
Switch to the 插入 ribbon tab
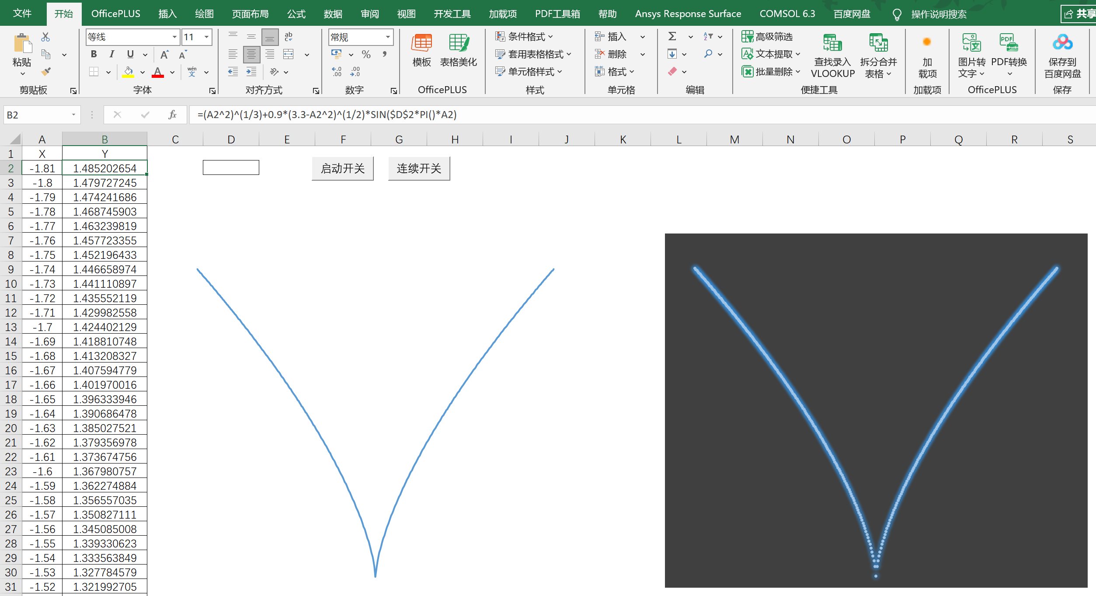[x=167, y=14]
